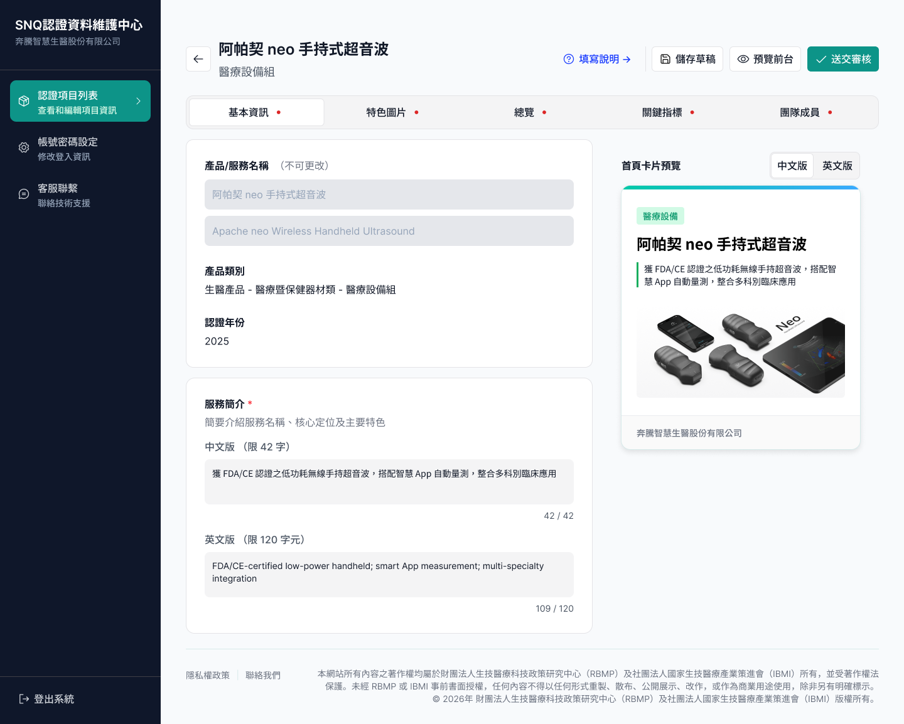This screenshot has width=904, height=724.
Task: Click the SNQ認證資料維護中心 sidebar title
Action: (79, 25)
